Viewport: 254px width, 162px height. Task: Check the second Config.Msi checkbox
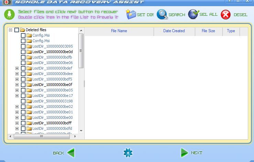point(23,41)
